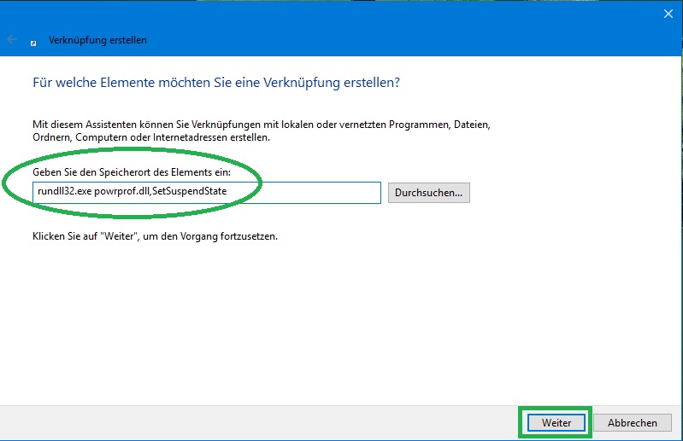Click the description 'Mit diesem Assistenten können Sie...'
This screenshot has height=441, width=683.
tap(262, 131)
